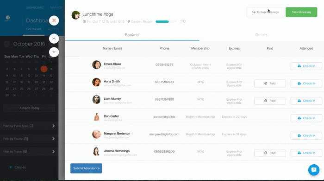The image size is (324, 181).
Task: Check in Dan Carter
Action: pyautogui.click(x=306, y=118)
